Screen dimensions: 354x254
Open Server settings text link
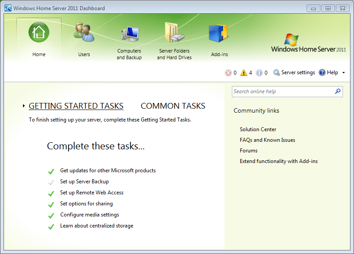click(x=298, y=72)
